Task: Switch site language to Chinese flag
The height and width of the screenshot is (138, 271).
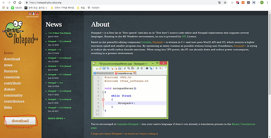Action: (x=37, y=13)
